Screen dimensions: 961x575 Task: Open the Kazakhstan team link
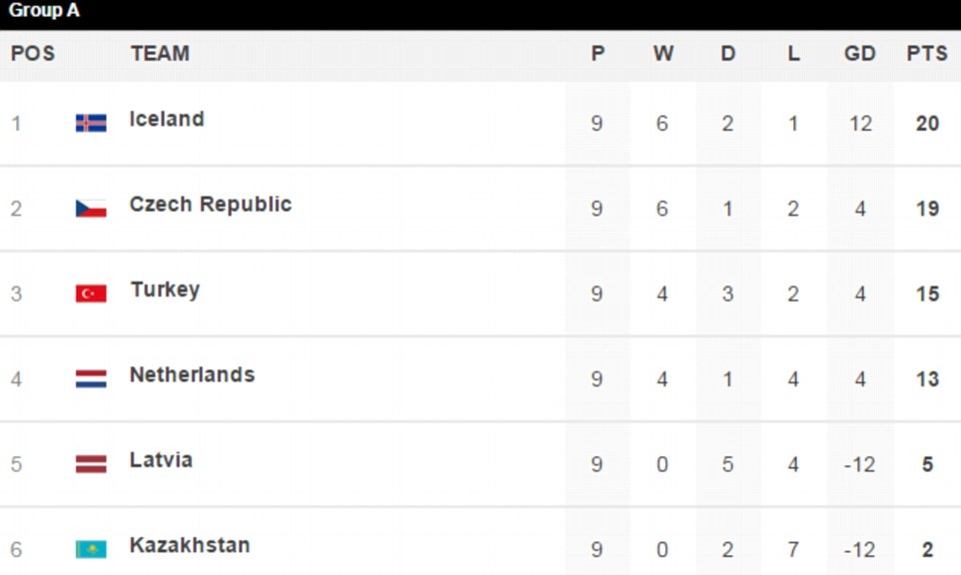coord(190,546)
